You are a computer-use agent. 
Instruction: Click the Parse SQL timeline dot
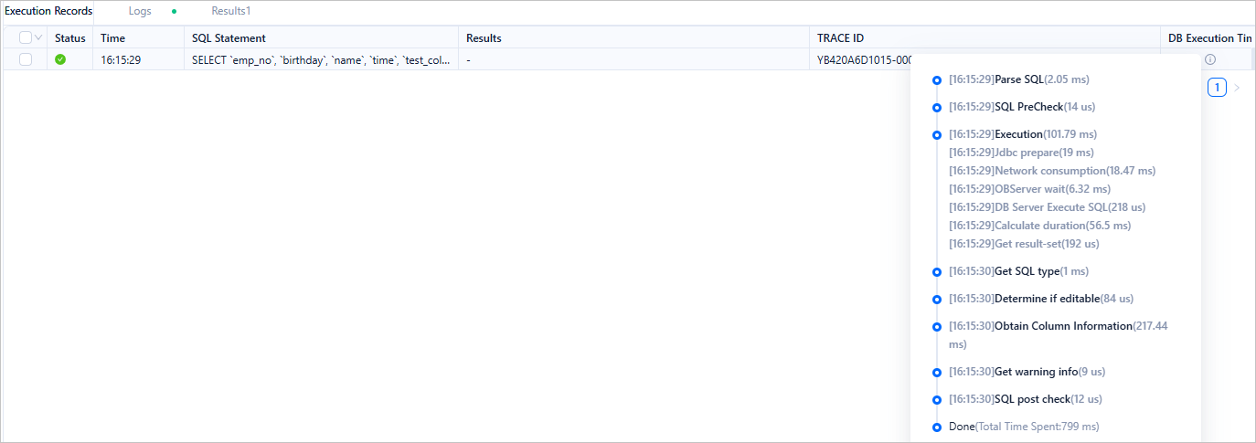(936, 80)
